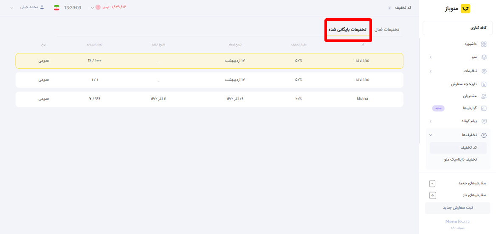Open the balance dropdown arrow near تومان
Viewport: 496px width, 234px height.
tap(93, 8)
